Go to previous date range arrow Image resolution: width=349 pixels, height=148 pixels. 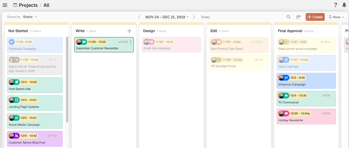(x=139, y=17)
